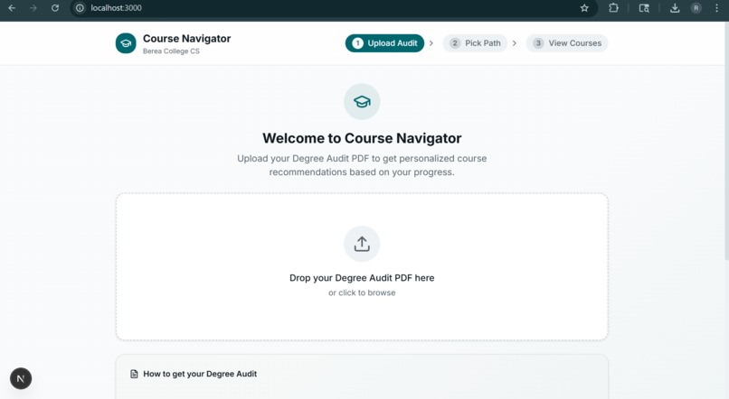
Task: Click the browser back arrow
Action: pos(12,8)
